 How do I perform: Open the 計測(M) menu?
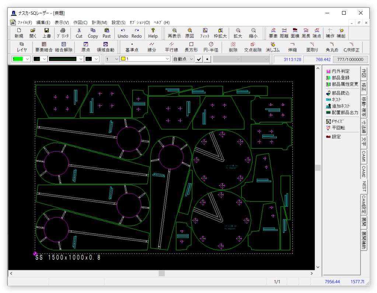point(100,22)
